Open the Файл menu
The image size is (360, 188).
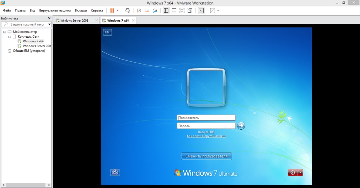point(7,11)
